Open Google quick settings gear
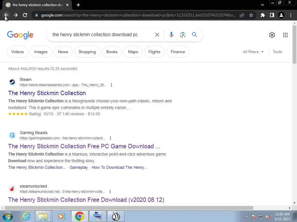Screen dimensions: 297x222 click(x=272, y=35)
